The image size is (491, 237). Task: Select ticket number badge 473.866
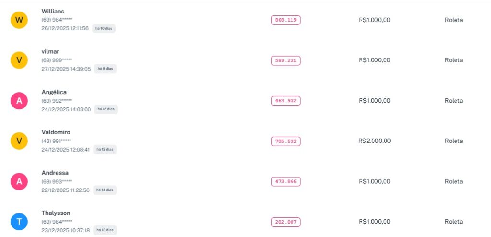click(x=286, y=181)
